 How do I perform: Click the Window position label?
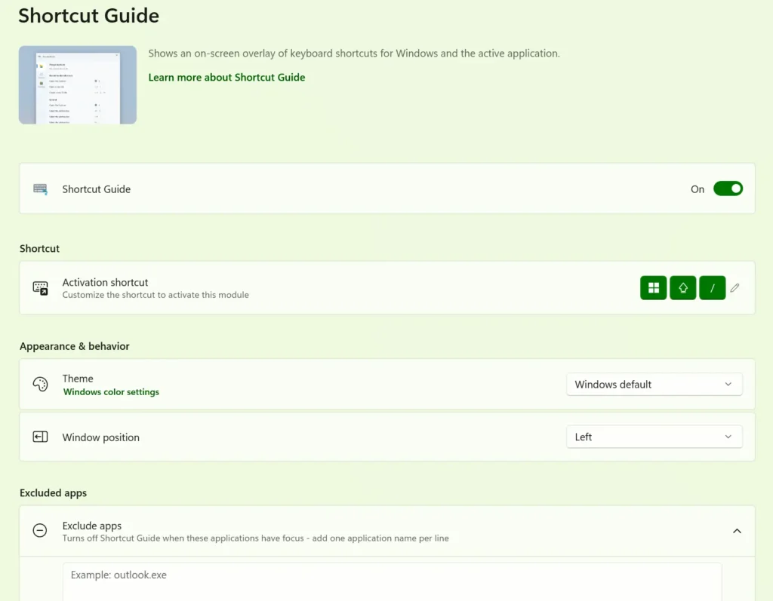tap(100, 437)
